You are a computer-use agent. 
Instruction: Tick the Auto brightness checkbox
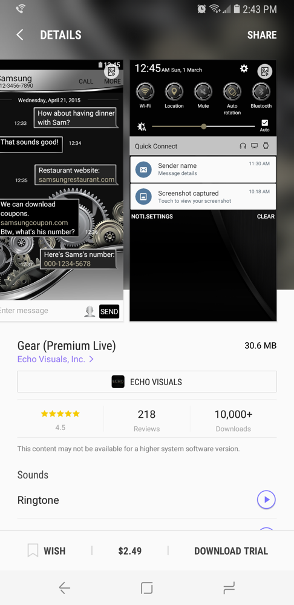pos(265,123)
